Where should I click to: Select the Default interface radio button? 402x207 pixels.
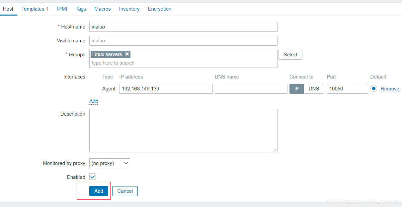click(x=374, y=89)
